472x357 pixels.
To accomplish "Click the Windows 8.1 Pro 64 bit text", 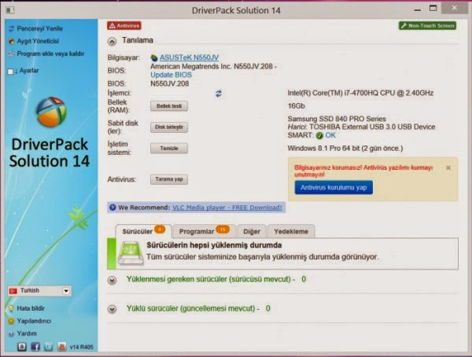I will click(345, 149).
